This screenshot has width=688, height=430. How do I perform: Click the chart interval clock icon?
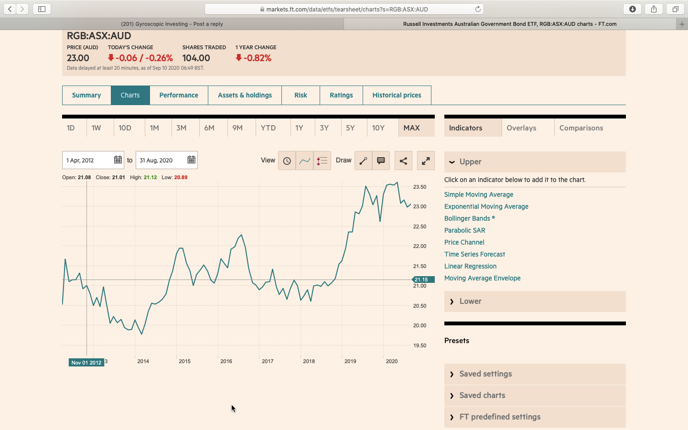click(x=287, y=161)
